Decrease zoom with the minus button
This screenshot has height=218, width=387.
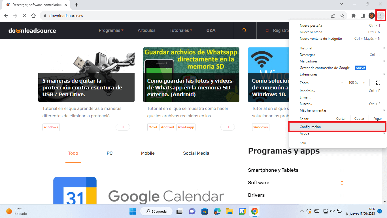(x=342, y=83)
